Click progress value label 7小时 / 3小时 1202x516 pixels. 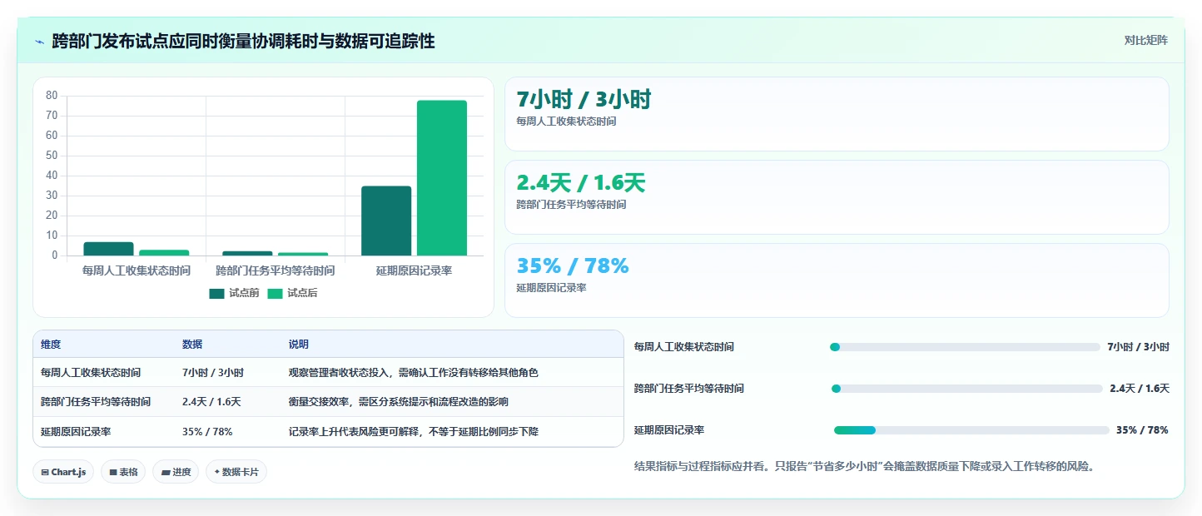coord(1138,347)
